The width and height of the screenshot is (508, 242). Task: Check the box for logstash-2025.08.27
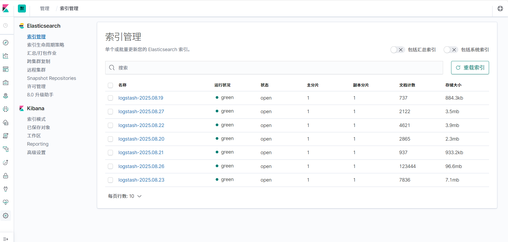point(110,112)
